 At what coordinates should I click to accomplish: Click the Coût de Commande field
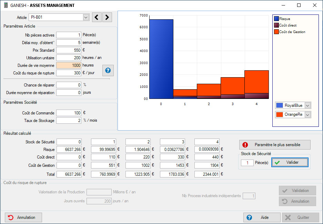[x=69, y=113]
